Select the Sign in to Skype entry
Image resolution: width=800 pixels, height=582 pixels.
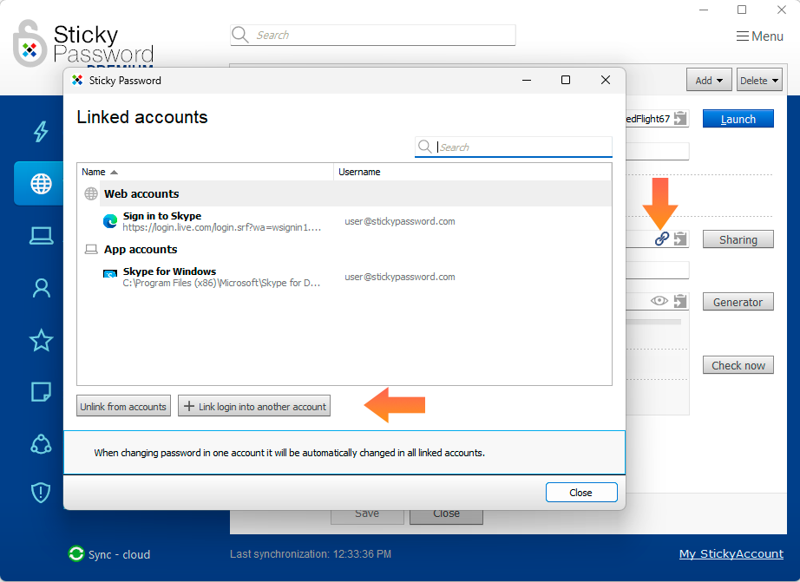[344, 221]
